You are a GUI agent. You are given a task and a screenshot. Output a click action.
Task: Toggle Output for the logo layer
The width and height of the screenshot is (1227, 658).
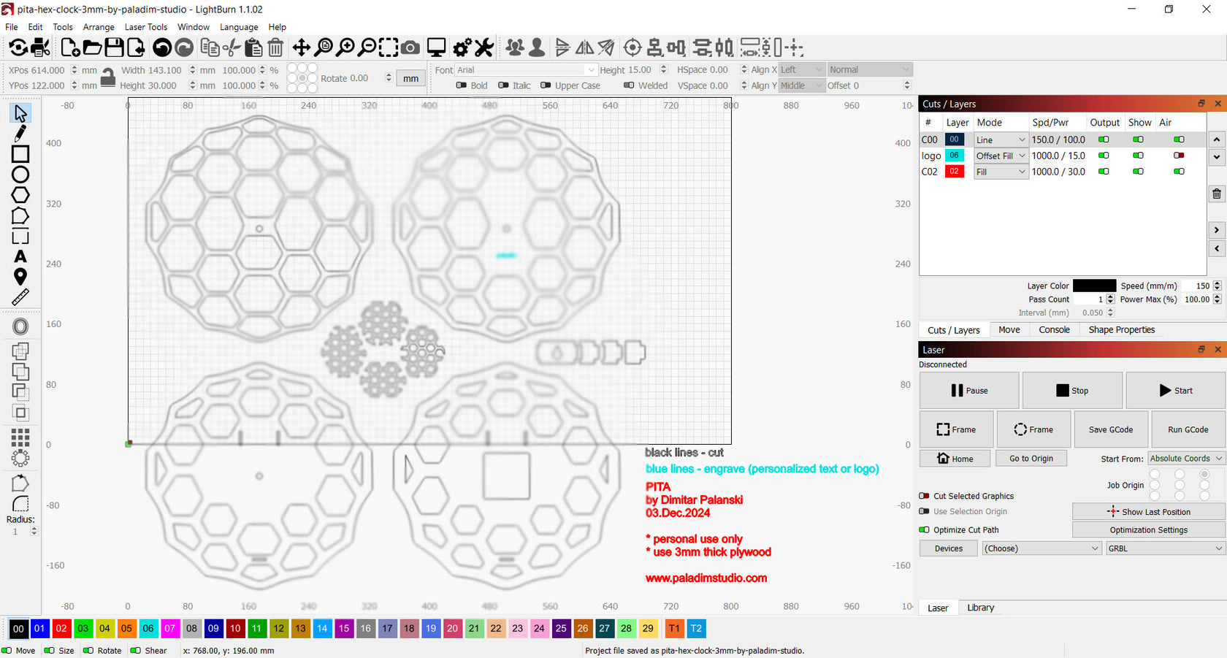point(1104,156)
